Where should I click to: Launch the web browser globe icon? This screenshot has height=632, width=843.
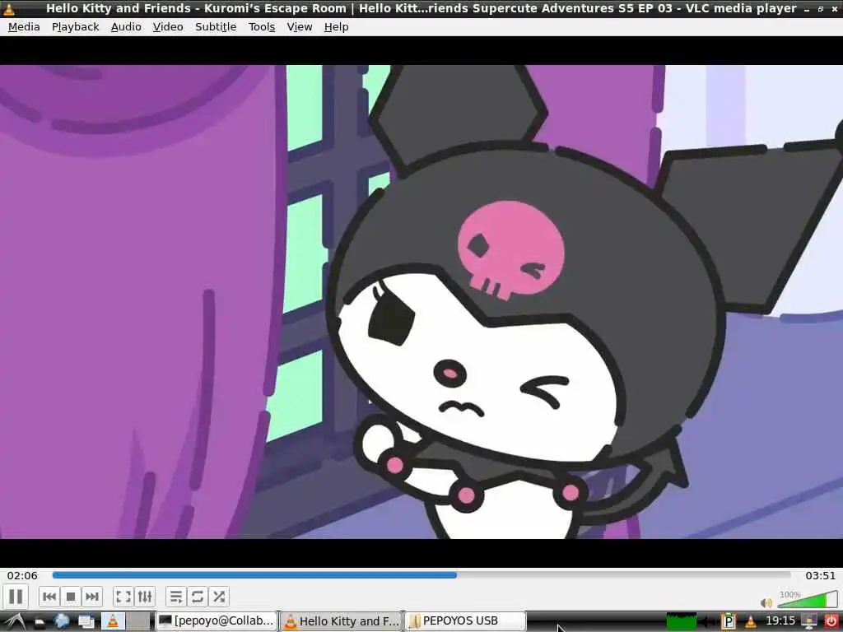coord(62,621)
